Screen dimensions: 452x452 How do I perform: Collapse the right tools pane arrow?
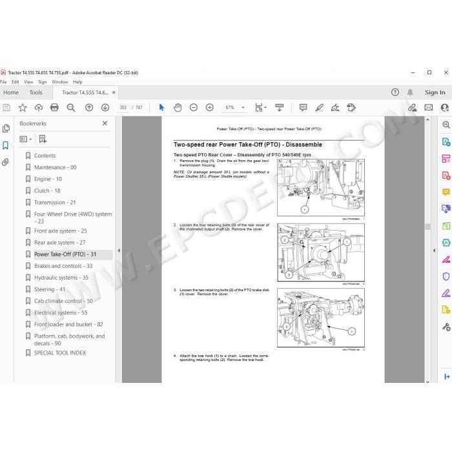coord(434,251)
